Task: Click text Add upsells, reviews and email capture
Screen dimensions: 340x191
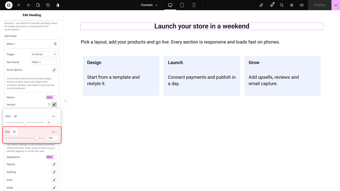Action: 274,80
